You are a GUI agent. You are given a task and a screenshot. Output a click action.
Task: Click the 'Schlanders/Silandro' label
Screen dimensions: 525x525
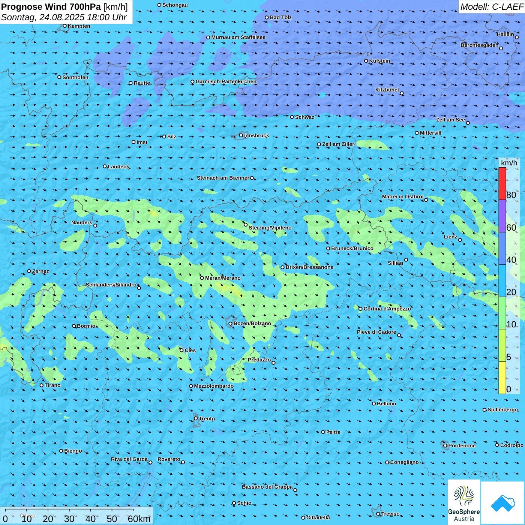point(111,285)
